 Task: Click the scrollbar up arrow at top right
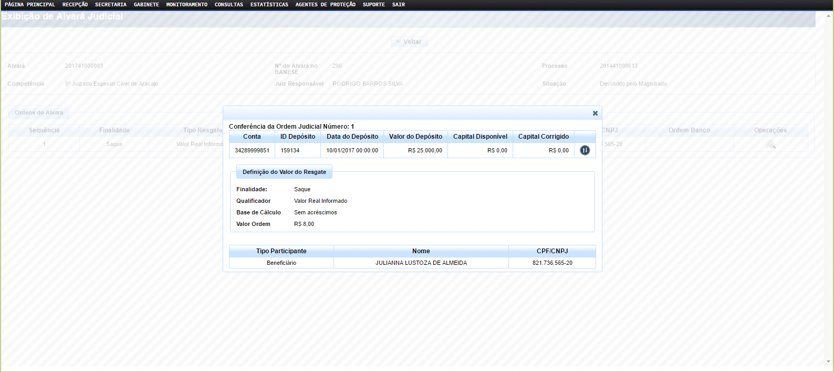point(829,16)
